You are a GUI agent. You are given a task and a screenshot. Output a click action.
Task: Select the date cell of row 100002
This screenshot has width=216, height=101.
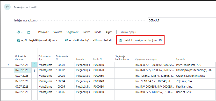click(23, 70)
